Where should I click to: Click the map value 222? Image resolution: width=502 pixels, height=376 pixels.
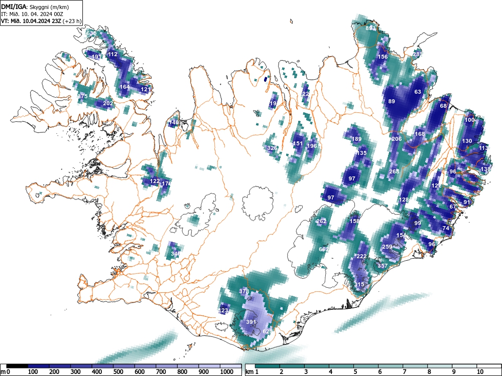361,256
